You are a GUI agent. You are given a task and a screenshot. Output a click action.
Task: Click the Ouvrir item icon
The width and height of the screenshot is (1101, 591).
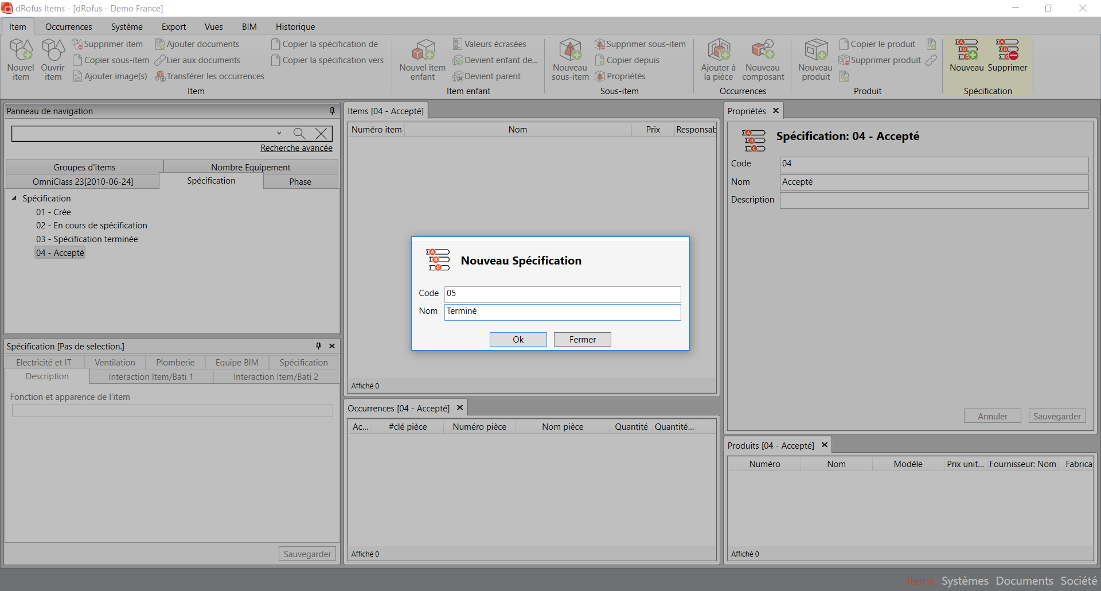tap(53, 50)
